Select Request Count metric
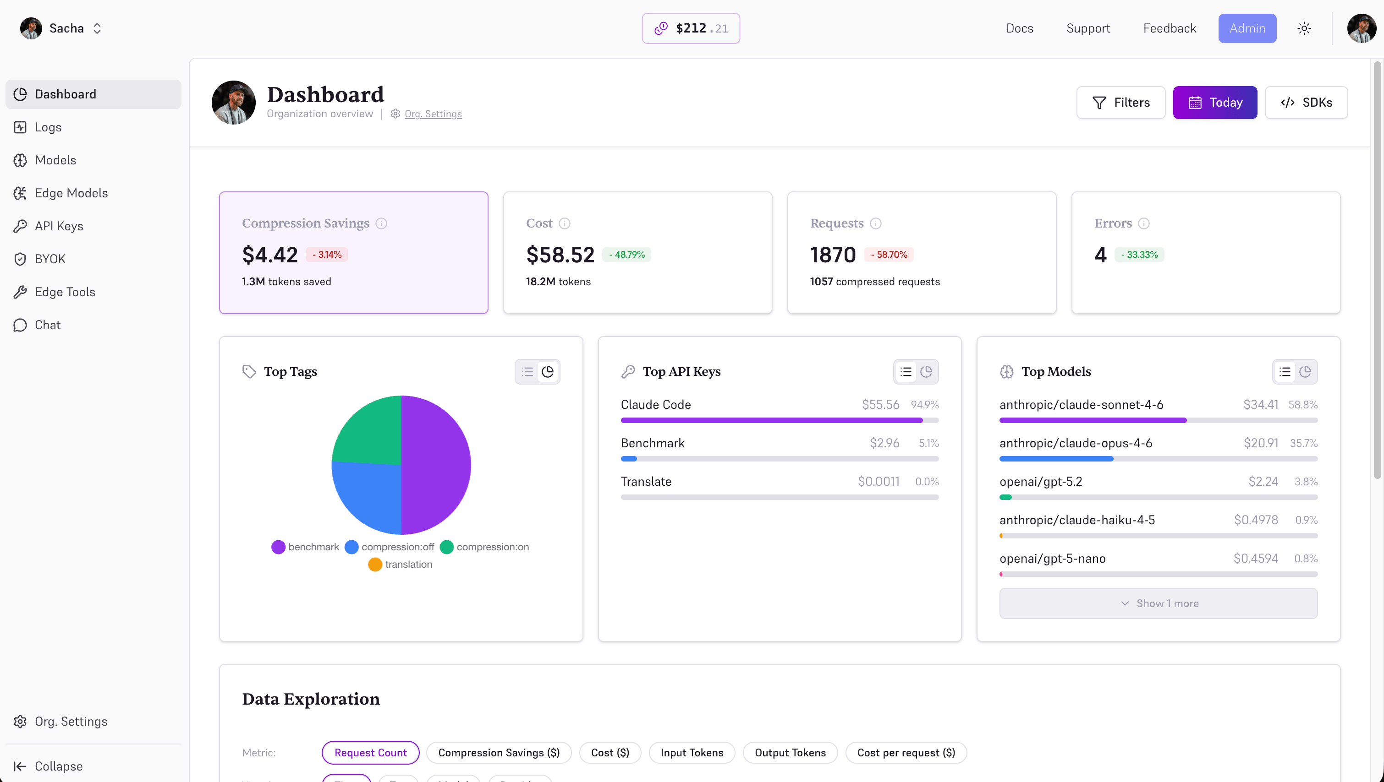 coord(370,752)
